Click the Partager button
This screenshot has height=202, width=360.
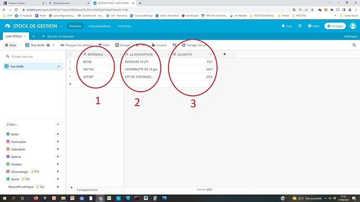[x=335, y=26]
